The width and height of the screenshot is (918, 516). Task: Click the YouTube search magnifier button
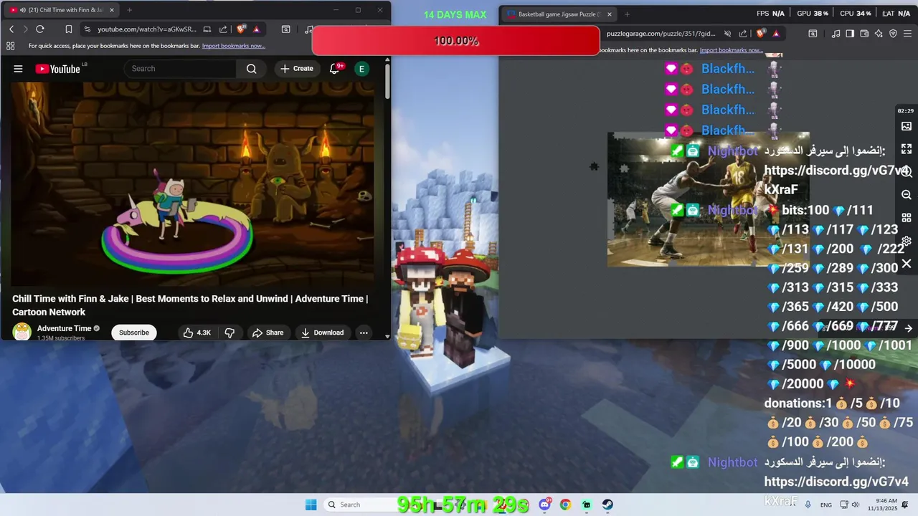251,69
